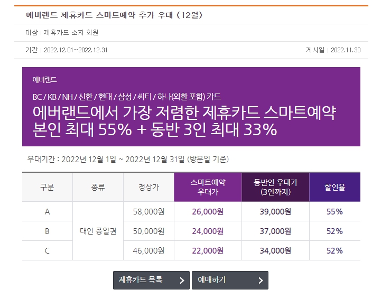Click the 정상가 column header
Viewport: 372px width, 299px height.
(x=149, y=187)
